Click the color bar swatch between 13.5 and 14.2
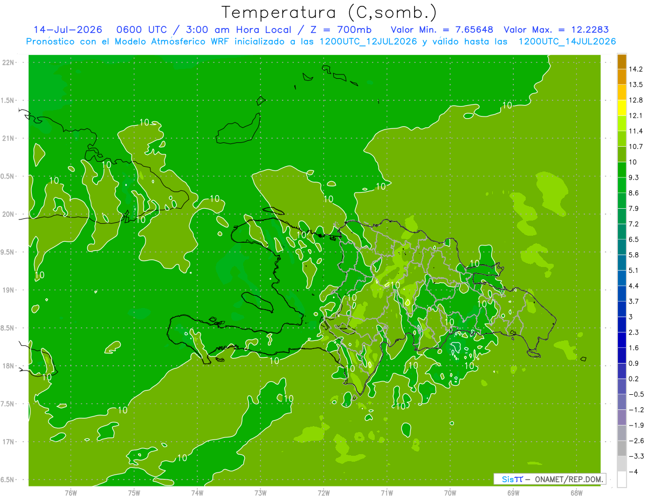The height and width of the screenshot is (500, 647). (622, 77)
